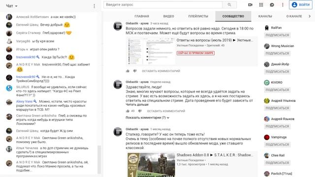Image resolution: width=315 pixels, height=177 pixels.
Task: Click the first Евгений Швец chat name
Action: click(27, 25)
